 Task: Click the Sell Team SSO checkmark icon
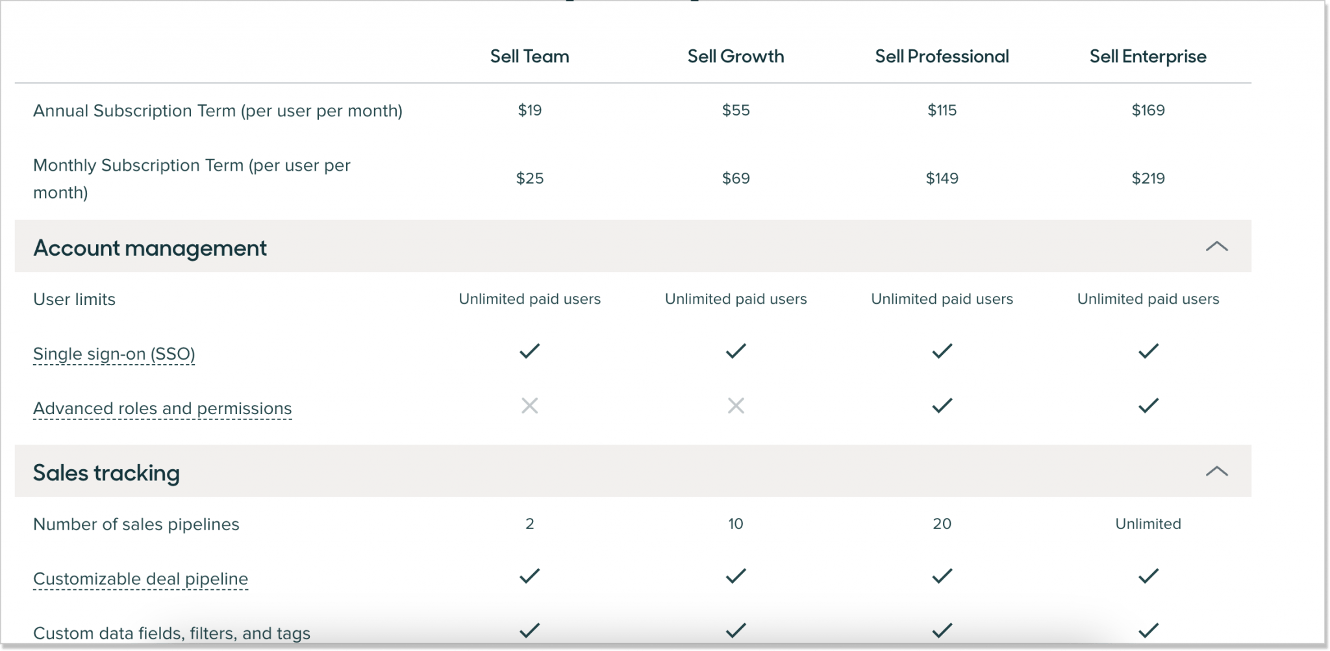[x=529, y=351]
